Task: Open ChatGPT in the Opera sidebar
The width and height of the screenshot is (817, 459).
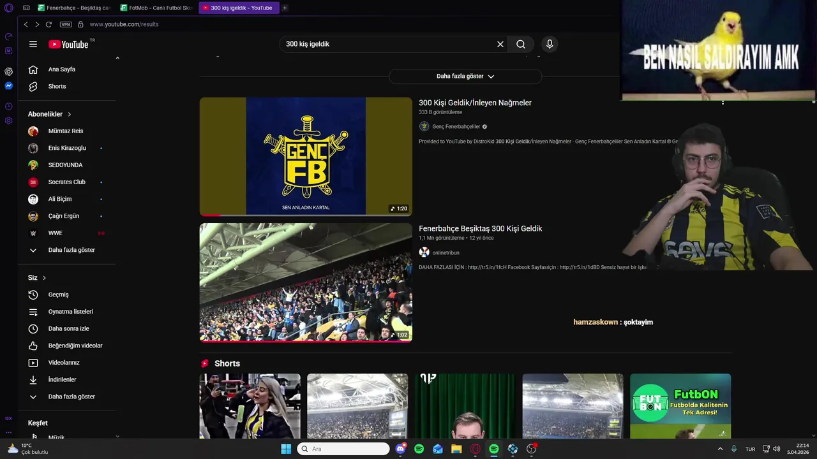Action: [8, 71]
